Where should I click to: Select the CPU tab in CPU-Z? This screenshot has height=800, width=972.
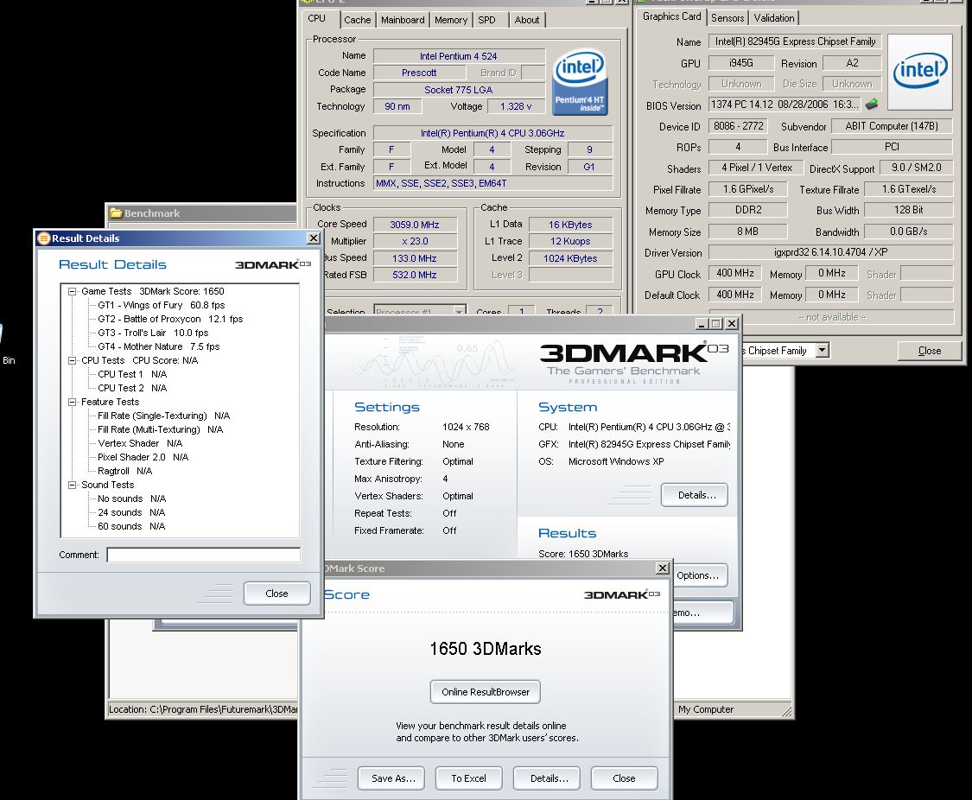tap(317, 19)
